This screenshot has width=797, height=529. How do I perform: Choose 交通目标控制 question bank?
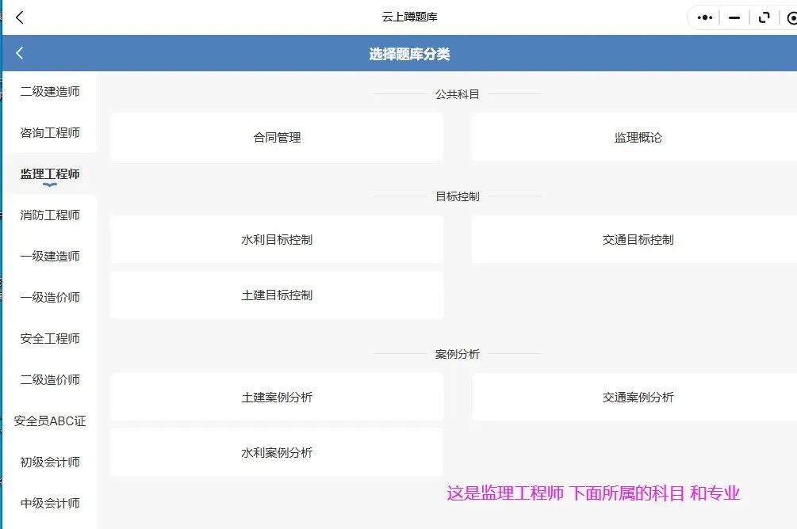(638, 240)
